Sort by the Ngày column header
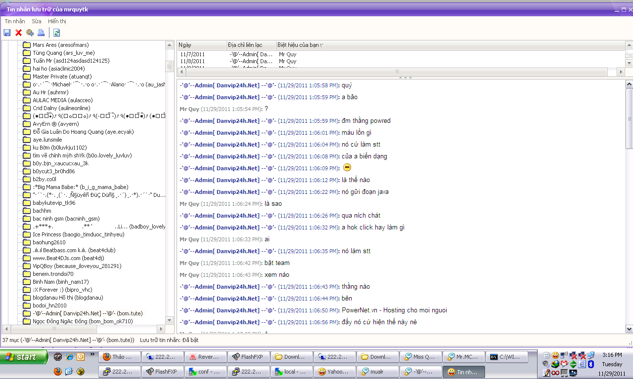This screenshot has height=379, width=633. tap(202, 45)
